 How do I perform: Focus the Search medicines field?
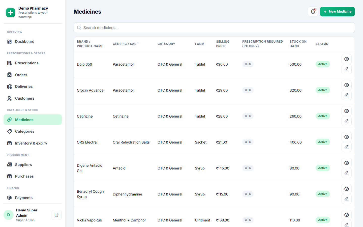[x=214, y=28]
